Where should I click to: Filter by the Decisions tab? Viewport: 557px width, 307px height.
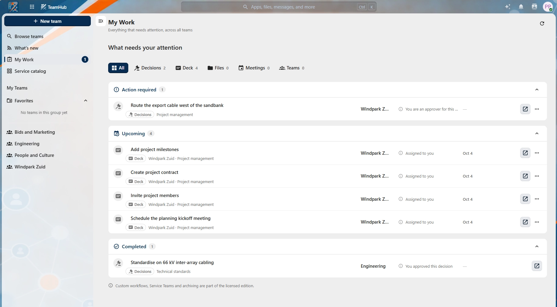tap(150, 68)
